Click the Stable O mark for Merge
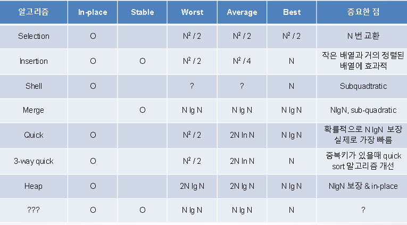The image size is (407, 225). pos(142,110)
